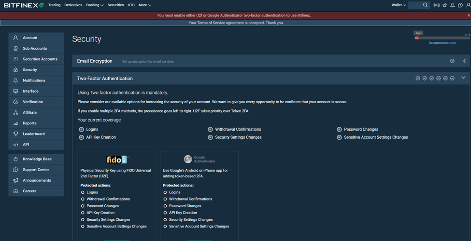This screenshot has height=241, width=471.
Task: Select Logins radio under FIDO U2F
Action: coord(83,192)
